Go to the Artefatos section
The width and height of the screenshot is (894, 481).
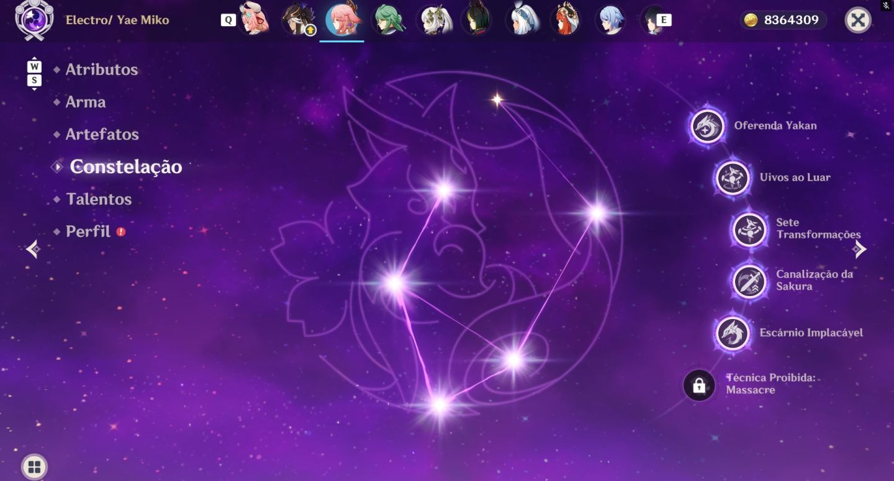click(x=102, y=134)
